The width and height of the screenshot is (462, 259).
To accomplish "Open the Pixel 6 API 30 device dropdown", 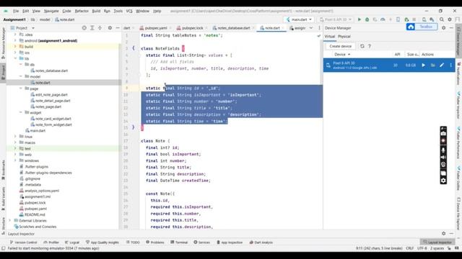I will (x=336, y=19).
